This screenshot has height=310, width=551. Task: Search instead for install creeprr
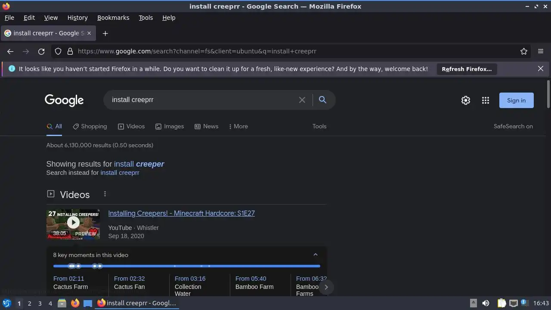[120, 173]
